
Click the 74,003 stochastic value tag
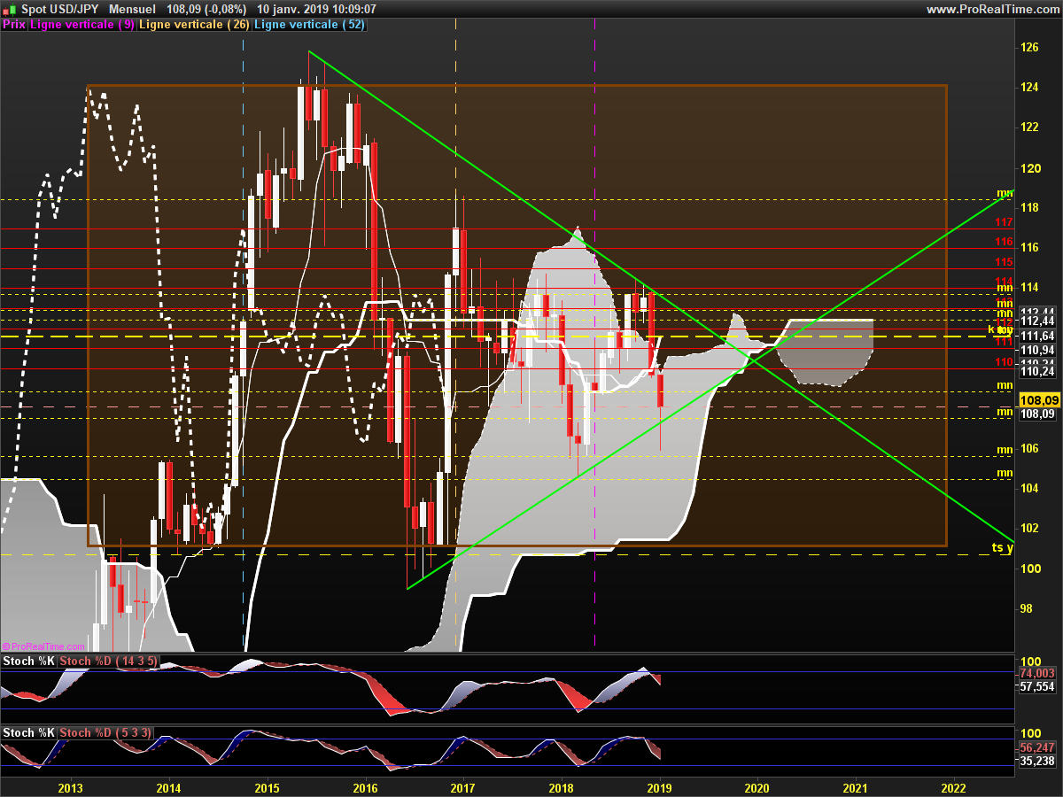[1037, 674]
